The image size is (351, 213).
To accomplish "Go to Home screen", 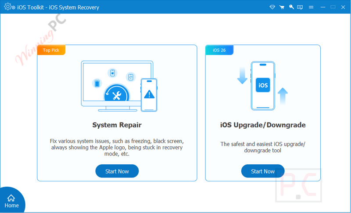I will pyautogui.click(x=12, y=201).
